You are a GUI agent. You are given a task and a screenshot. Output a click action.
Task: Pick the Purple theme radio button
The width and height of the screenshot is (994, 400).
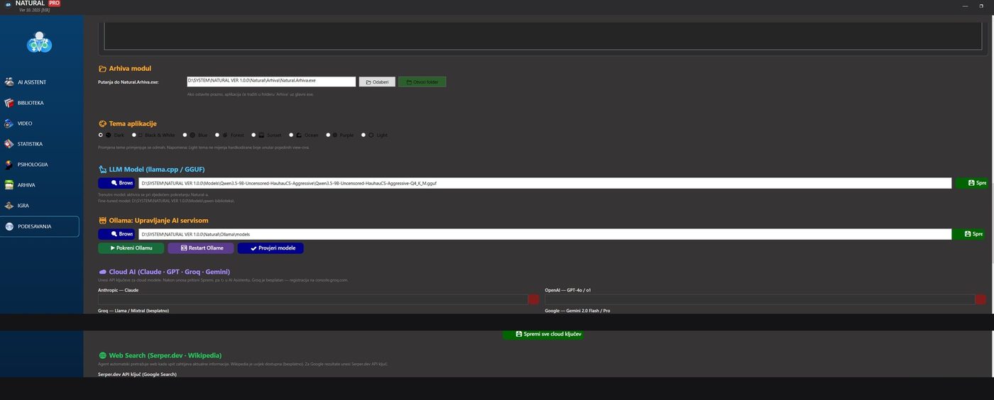click(x=328, y=135)
